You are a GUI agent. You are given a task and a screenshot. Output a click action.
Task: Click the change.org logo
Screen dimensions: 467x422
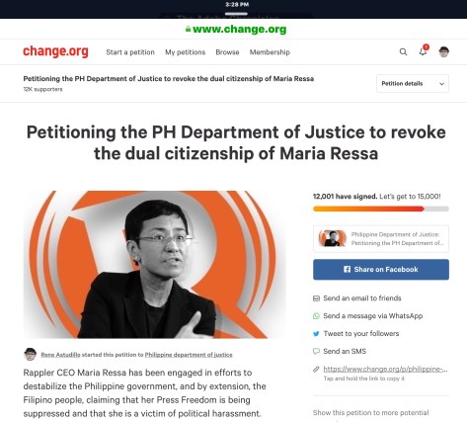(x=55, y=51)
